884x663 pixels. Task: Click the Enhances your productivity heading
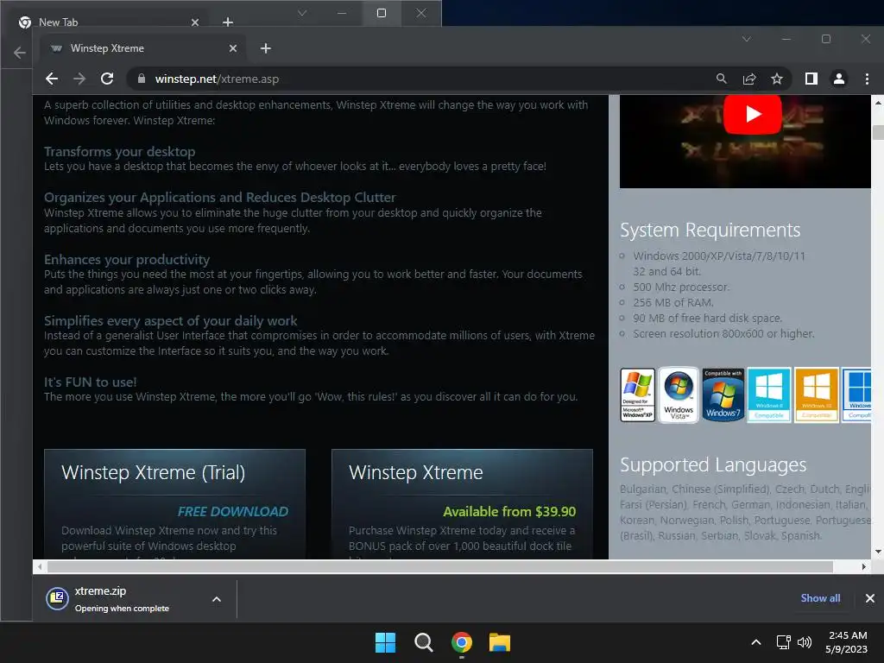point(127,259)
